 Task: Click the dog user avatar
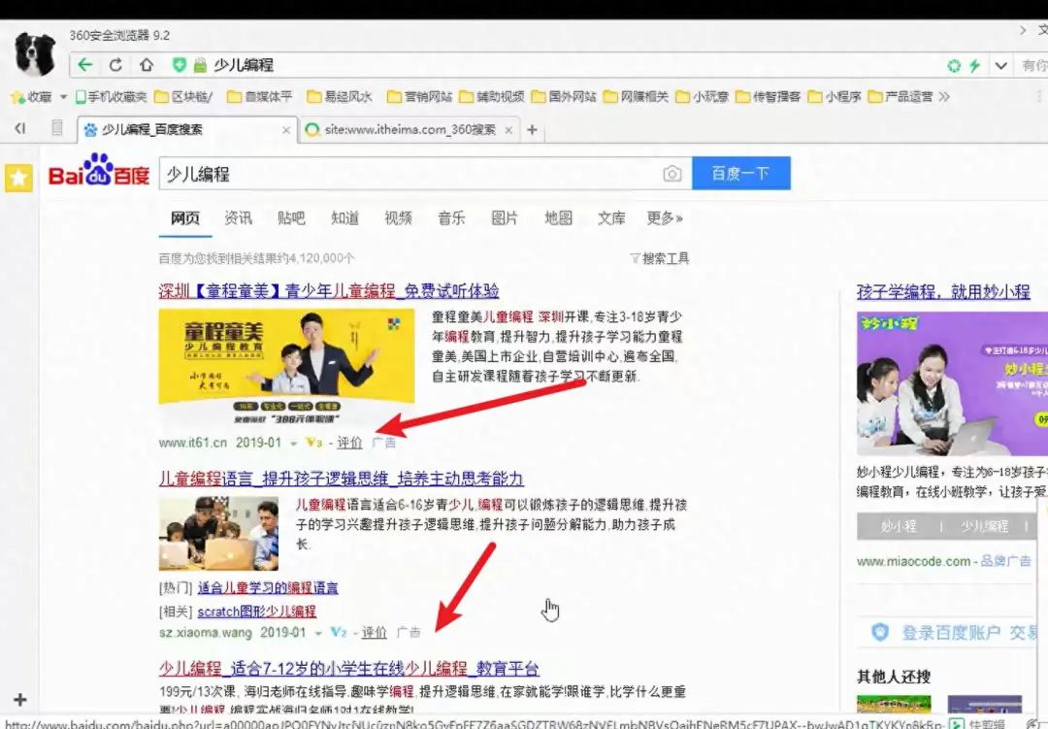click(x=35, y=54)
